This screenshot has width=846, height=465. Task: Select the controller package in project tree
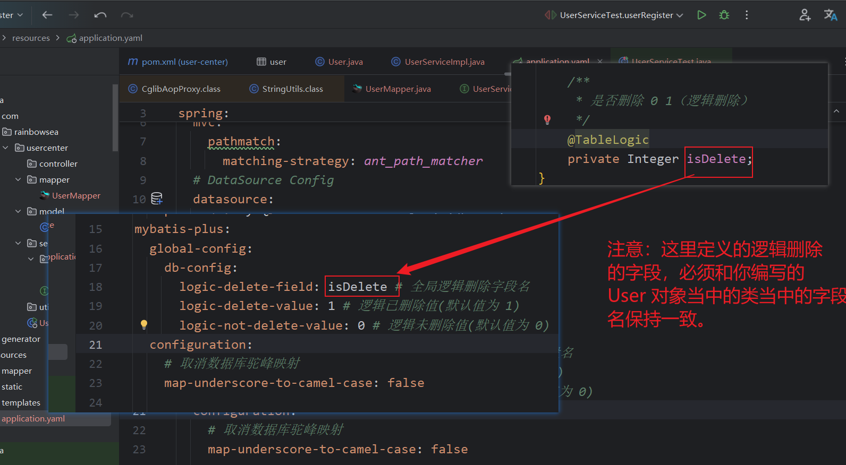coord(52,163)
